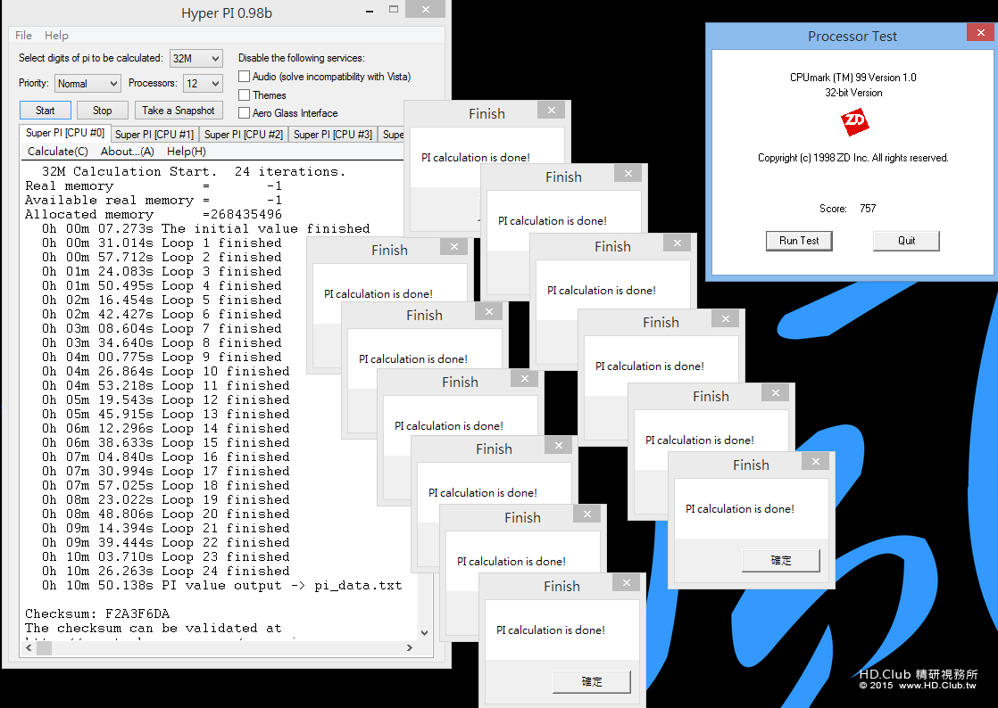The height and width of the screenshot is (708, 998).
Task: Click the Checksum: F2A3F6DA line
Action: pos(97,614)
